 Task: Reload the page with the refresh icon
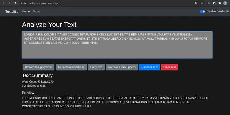pyautogui.click(x=15, y=3)
